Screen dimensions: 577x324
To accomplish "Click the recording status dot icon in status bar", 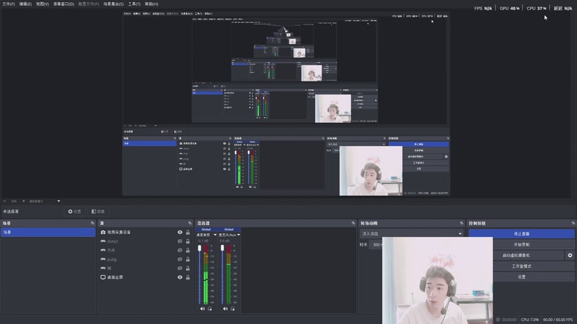I will (498, 320).
